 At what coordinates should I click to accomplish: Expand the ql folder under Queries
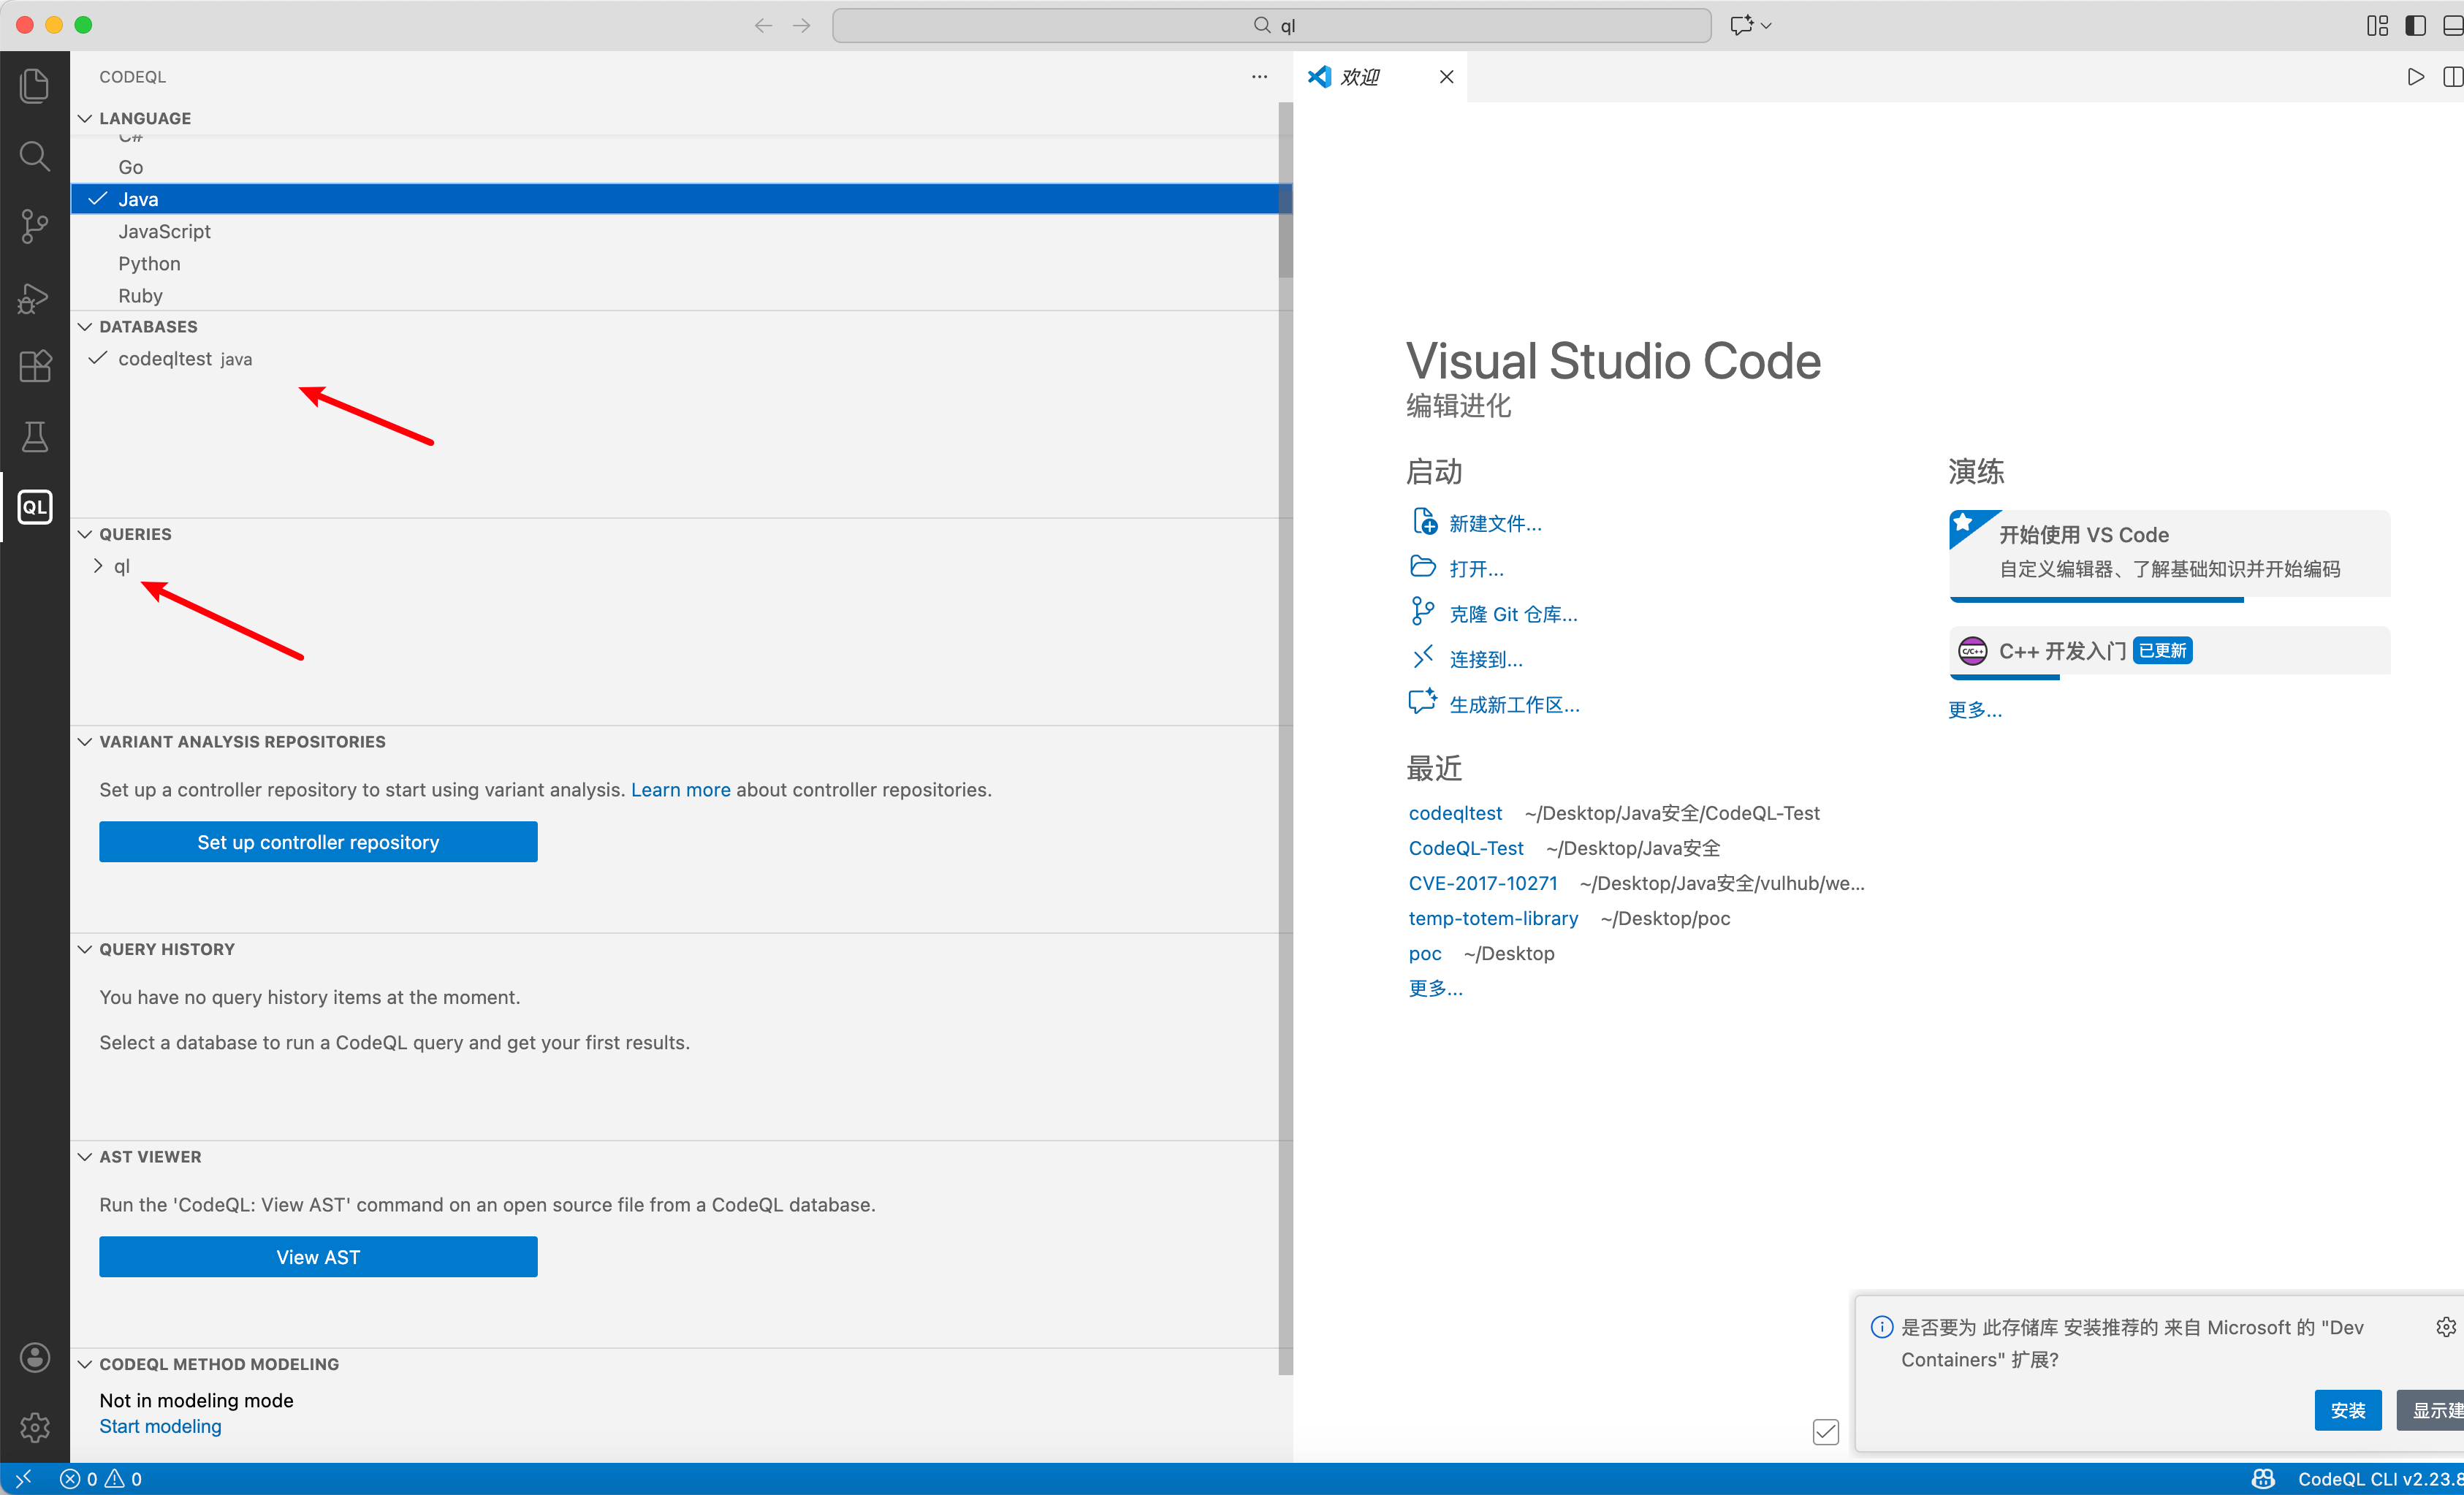point(98,566)
